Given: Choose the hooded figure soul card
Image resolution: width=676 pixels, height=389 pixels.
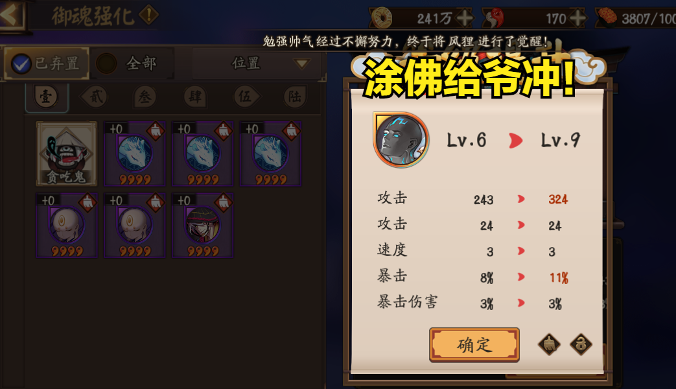Looking at the screenshot, I should tap(203, 226).
